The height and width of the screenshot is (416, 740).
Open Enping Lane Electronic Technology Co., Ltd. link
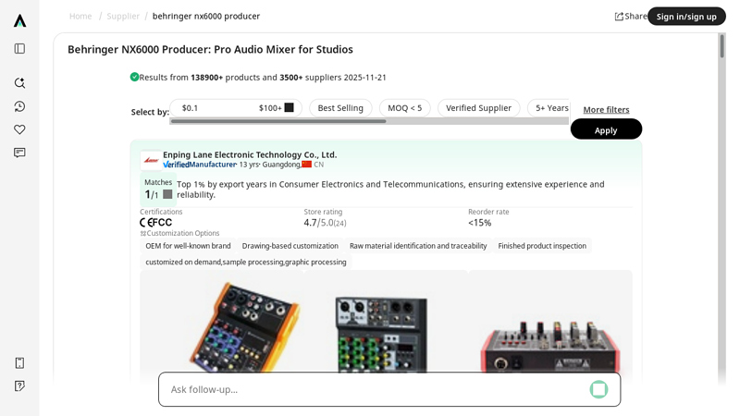[250, 154]
